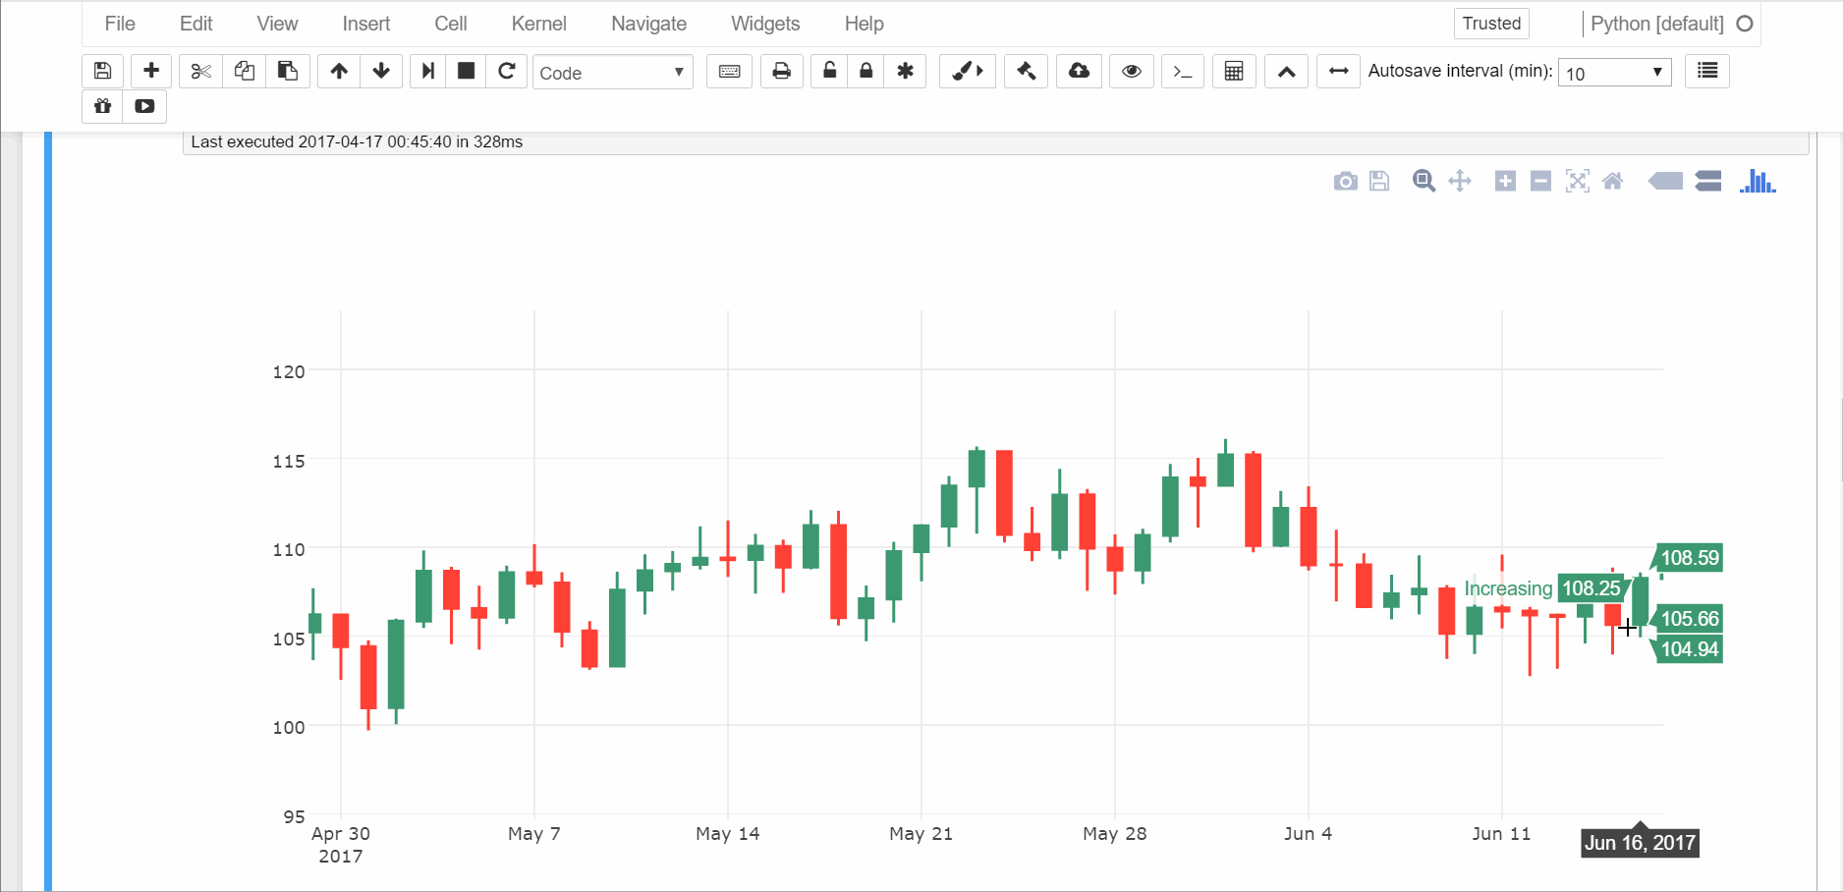
Task: Interrupt kernel with stop square
Action: tap(467, 71)
